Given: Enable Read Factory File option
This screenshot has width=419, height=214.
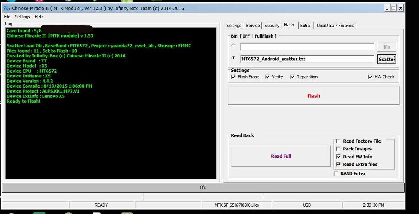Looking at the screenshot, I should pyautogui.click(x=338, y=141).
